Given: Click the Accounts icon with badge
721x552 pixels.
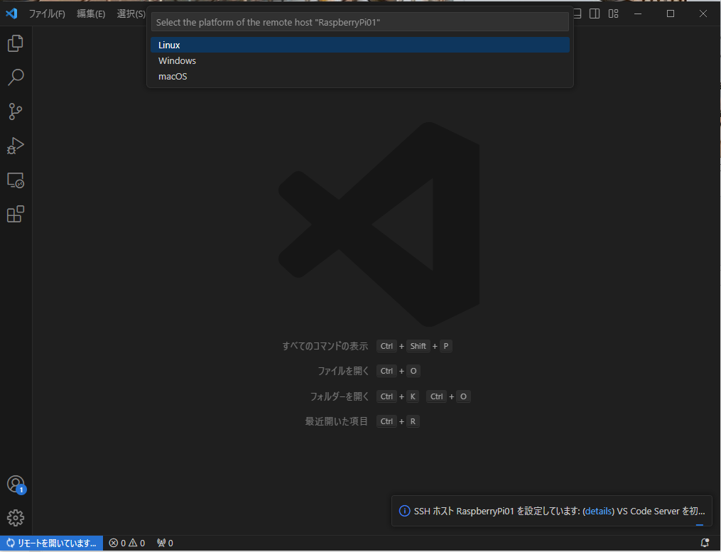Looking at the screenshot, I should (16, 485).
